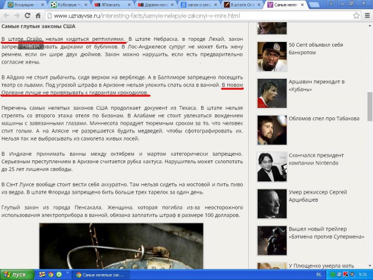The image size is (373, 280).
Task: Click the vertical scrollbar thumb
Action: tap(370, 107)
